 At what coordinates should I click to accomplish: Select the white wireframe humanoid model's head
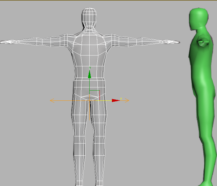click(89, 19)
